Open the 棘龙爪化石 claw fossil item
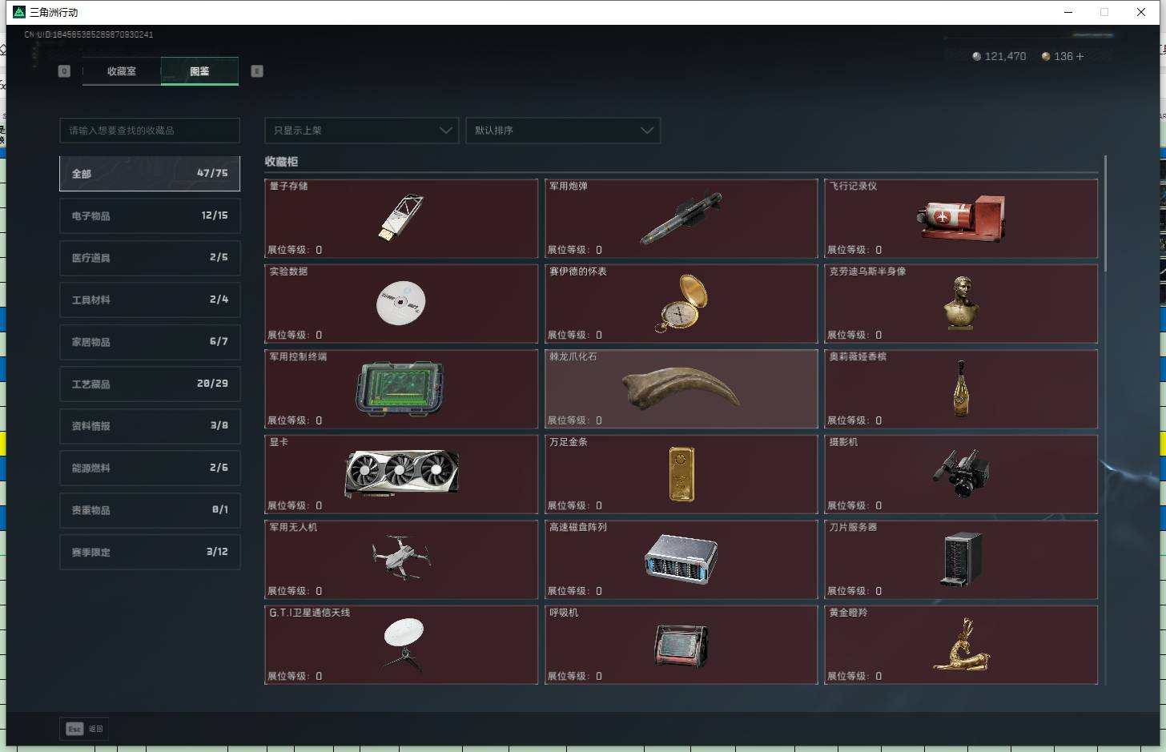The width and height of the screenshot is (1166, 752). (681, 388)
